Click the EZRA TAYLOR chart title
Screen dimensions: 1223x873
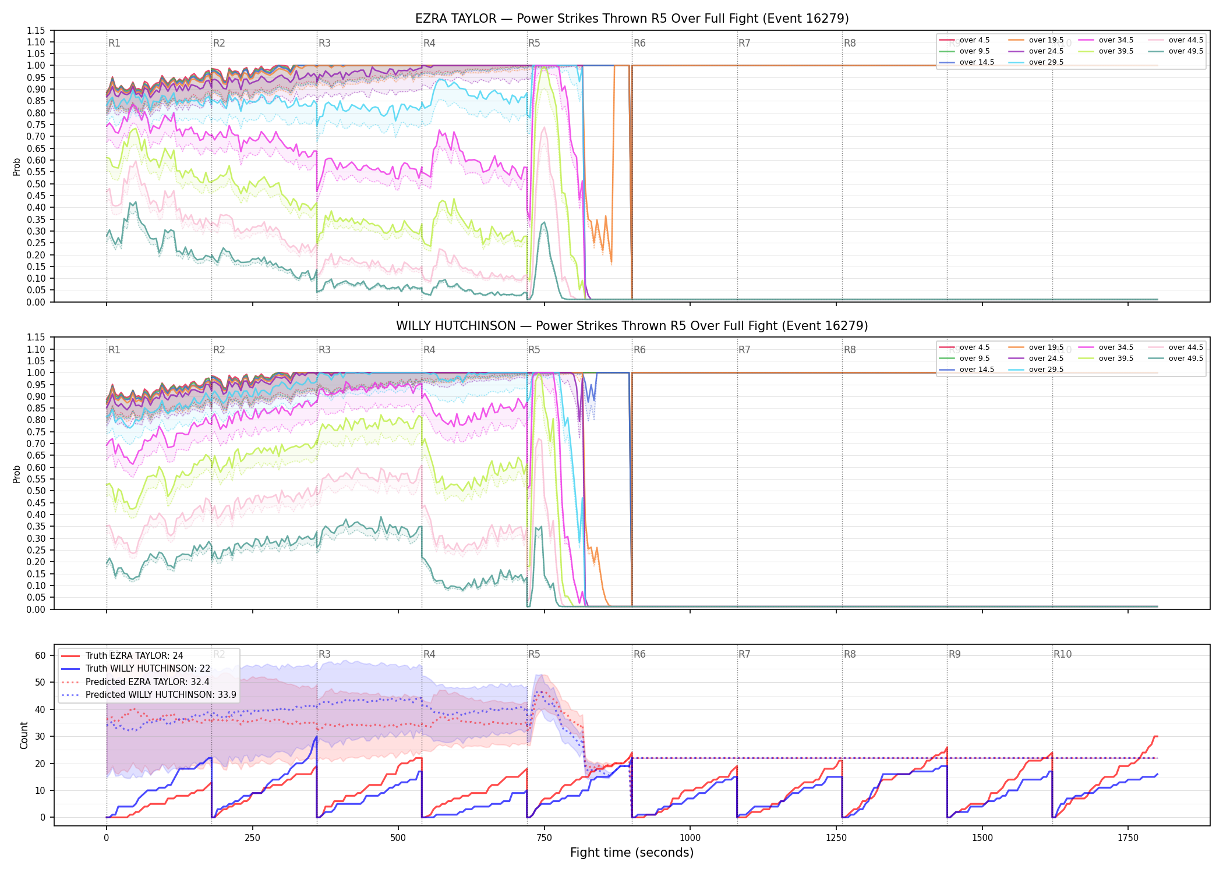pos(632,19)
